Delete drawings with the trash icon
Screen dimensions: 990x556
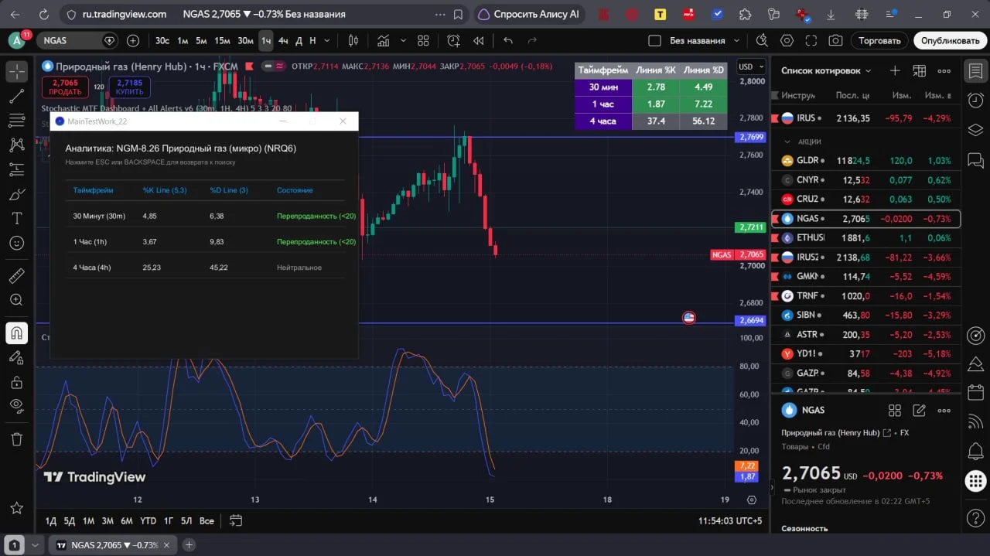(x=16, y=439)
